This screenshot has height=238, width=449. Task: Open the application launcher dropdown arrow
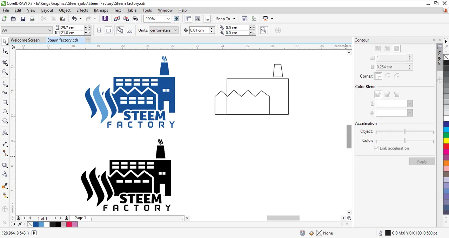click(272, 19)
